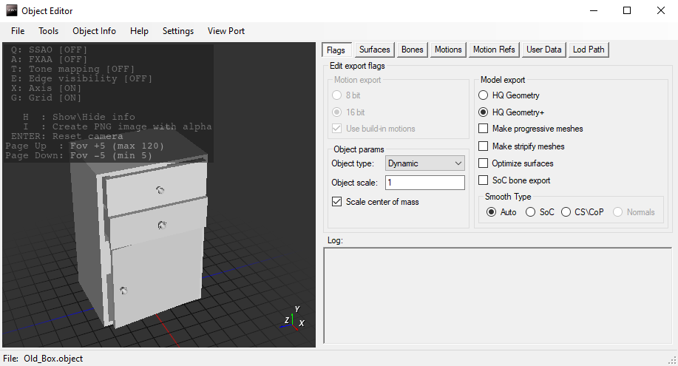Open the Object Info menu
678x366 pixels.
point(94,31)
